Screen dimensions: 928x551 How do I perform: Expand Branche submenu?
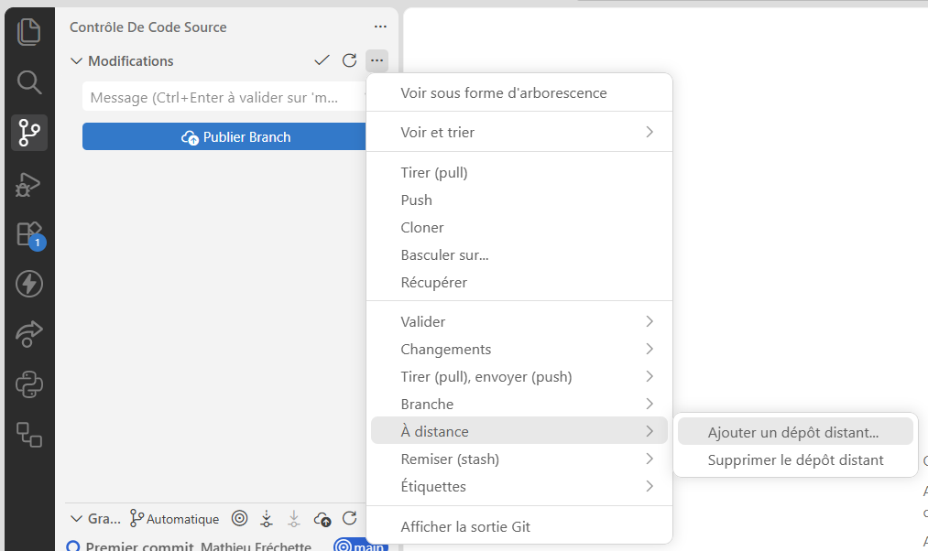519,405
